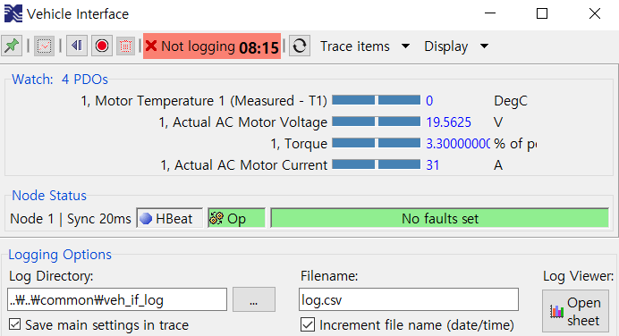This screenshot has height=336, width=619.
Task: Click the green pin icon in toolbar
Action: coord(12,46)
